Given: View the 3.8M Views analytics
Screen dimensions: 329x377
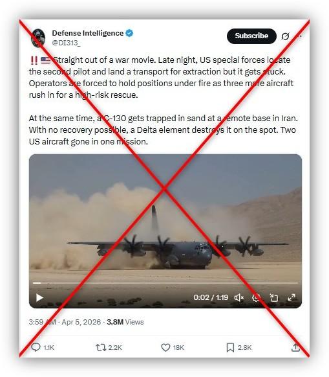Looking at the screenshot, I should click(x=125, y=322).
